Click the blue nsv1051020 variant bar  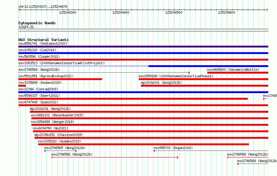pyautogui.click(x=143, y=53)
